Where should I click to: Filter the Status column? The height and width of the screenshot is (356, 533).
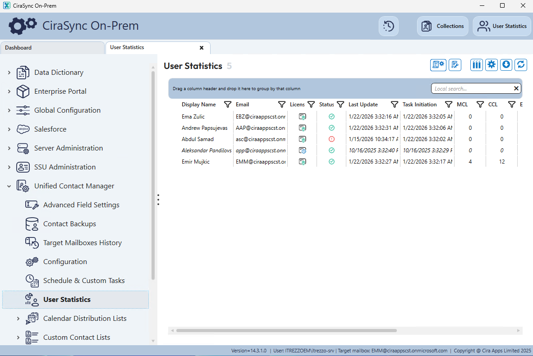[x=340, y=105]
